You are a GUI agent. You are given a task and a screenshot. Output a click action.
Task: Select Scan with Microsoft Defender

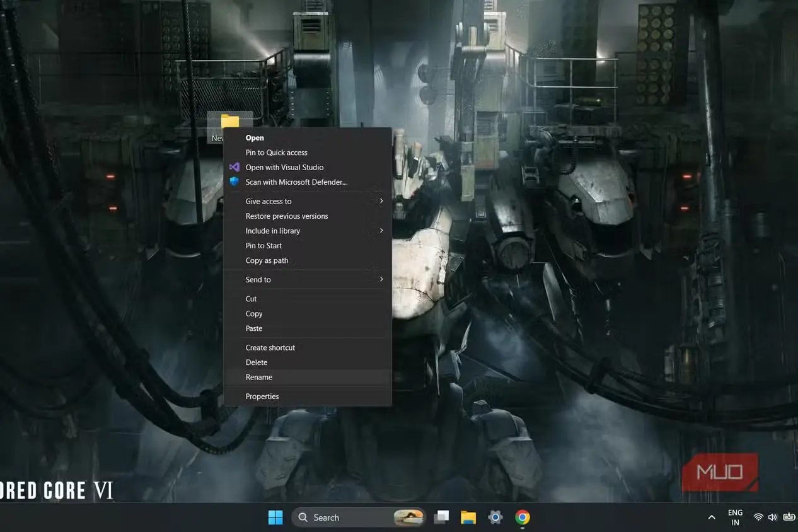[308, 182]
